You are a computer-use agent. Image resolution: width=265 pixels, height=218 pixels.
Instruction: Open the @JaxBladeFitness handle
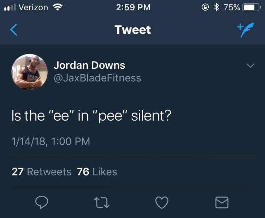[97, 78]
